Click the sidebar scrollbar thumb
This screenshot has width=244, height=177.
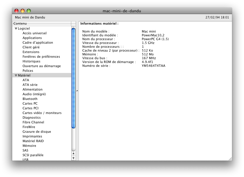pos(73,78)
